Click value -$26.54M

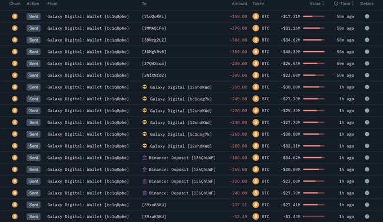(x=291, y=64)
